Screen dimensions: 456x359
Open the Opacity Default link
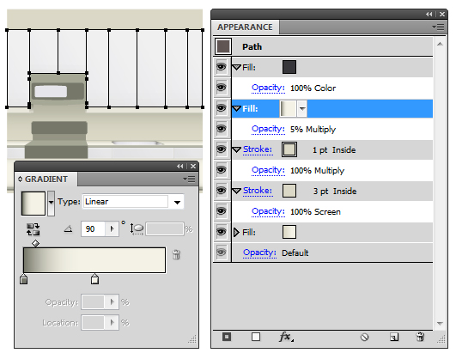click(259, 253)
